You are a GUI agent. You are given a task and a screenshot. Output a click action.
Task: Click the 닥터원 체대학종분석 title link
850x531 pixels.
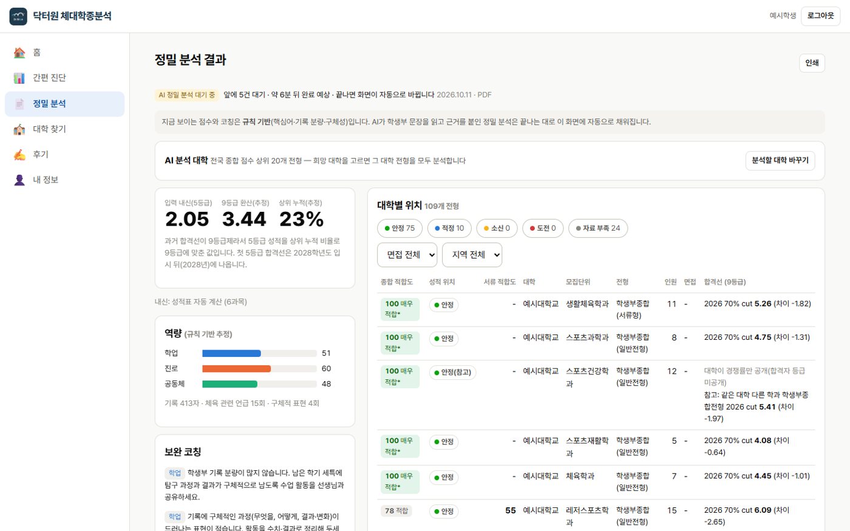[72, 16]
